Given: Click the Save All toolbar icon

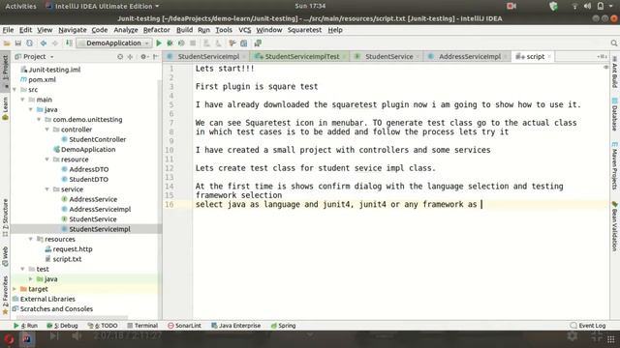Looking at the screenshot, I should point(17,43).
